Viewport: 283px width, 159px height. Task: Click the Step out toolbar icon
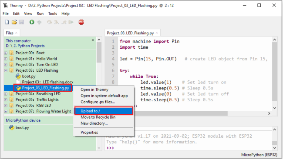[x=64, y=22]
